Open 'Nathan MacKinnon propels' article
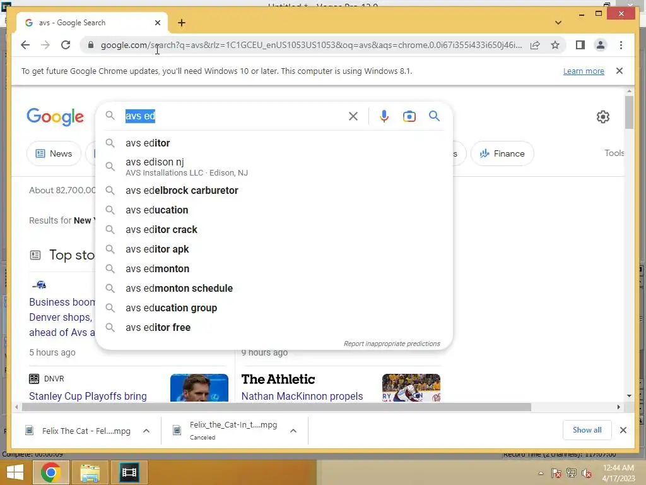This screenshot has height=485, width=646. [302, 396]
